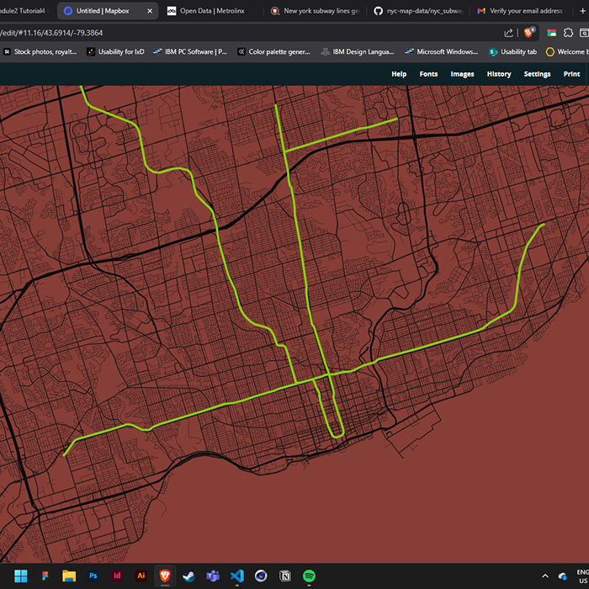Show hidden system tray icons
Viewport: 589px width, 589px height.
[545, 576]
